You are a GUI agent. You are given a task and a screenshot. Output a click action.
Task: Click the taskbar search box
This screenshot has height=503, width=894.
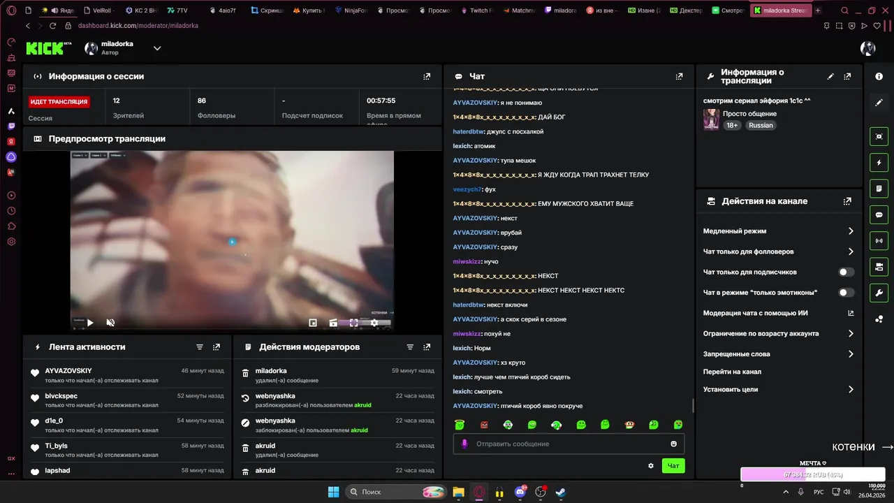pos(396,492)
